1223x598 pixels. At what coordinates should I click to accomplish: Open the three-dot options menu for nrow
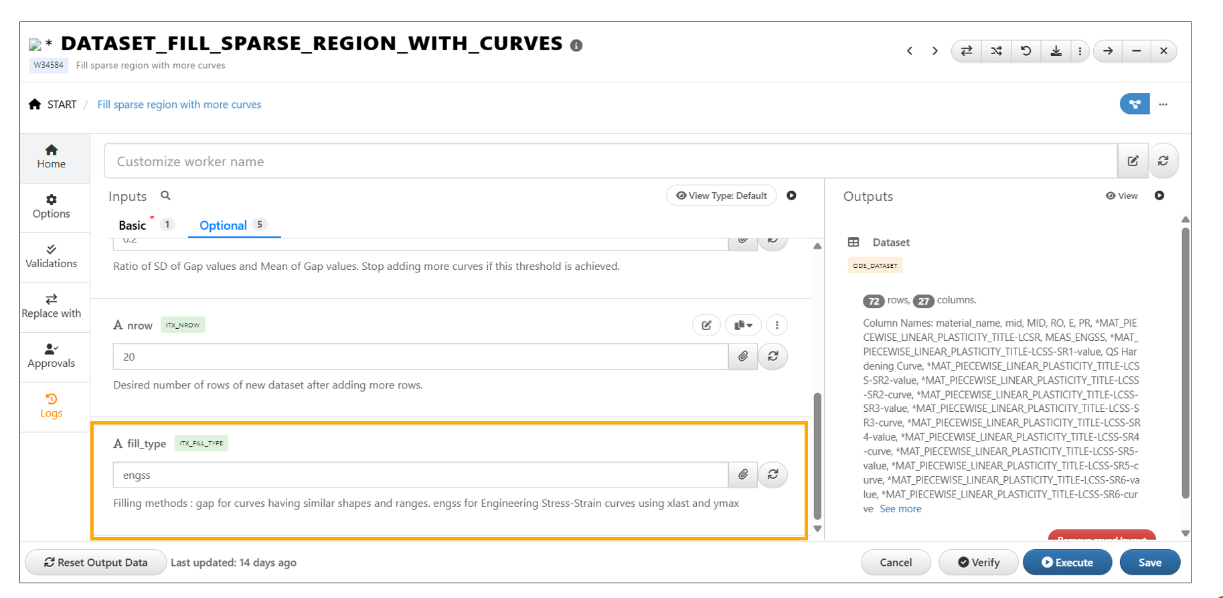pyautogui.click(x=777, y=325)
